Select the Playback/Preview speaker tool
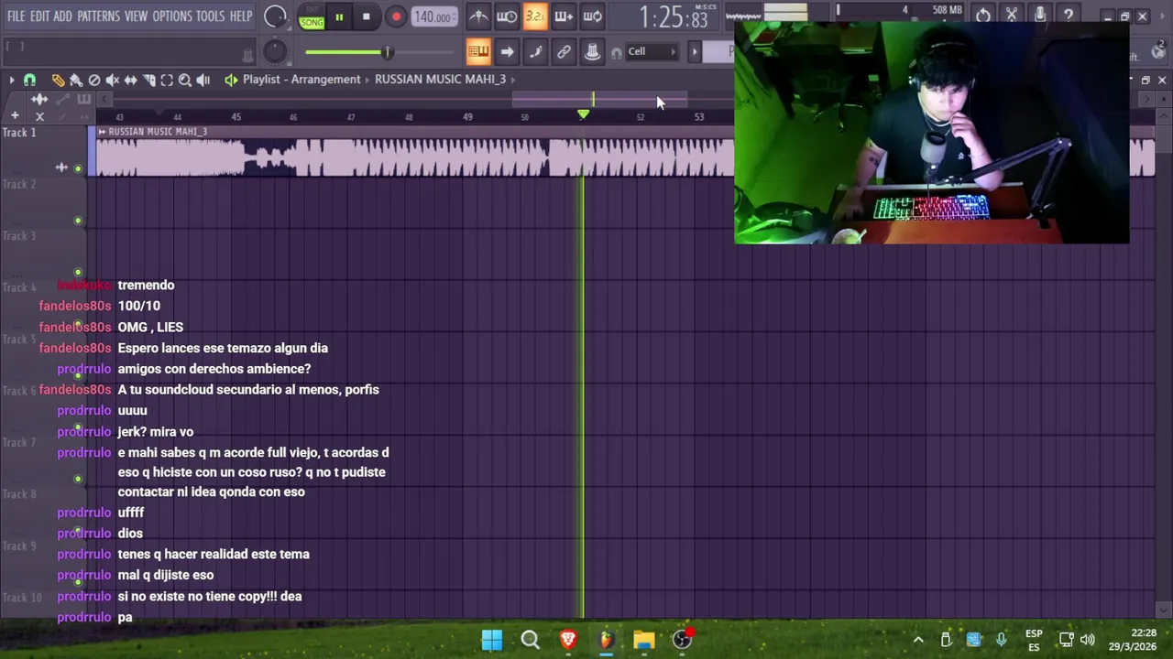Screen dimensions: 1173x659 pos(203,81)
